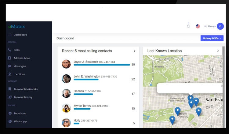The image size is (229, 139).
Task: Click Joyce J. Seabrook's call bar
Action: click(x=102, y=65)
